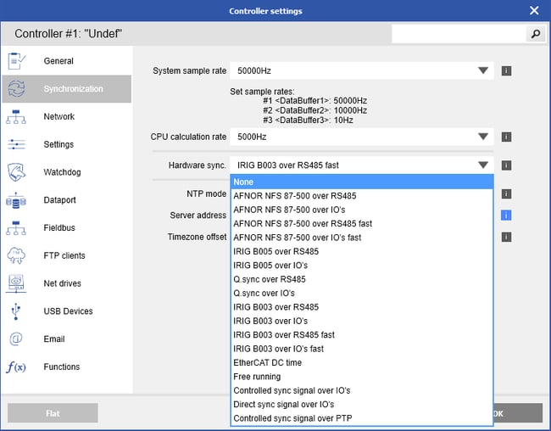The height and width of the screenshot is (431, 551).
Task: Expand the System sample rate dropdown
Action: click(482, 71)
